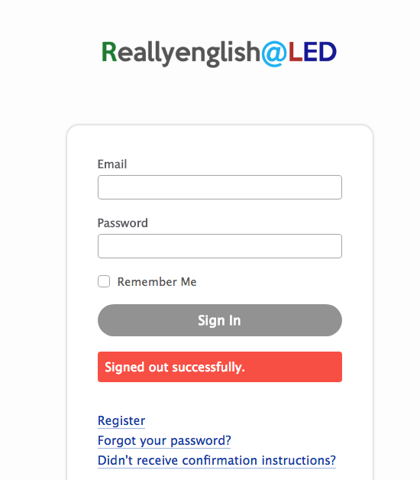
Task: Focus the Password input field
Action: point(220,246)
